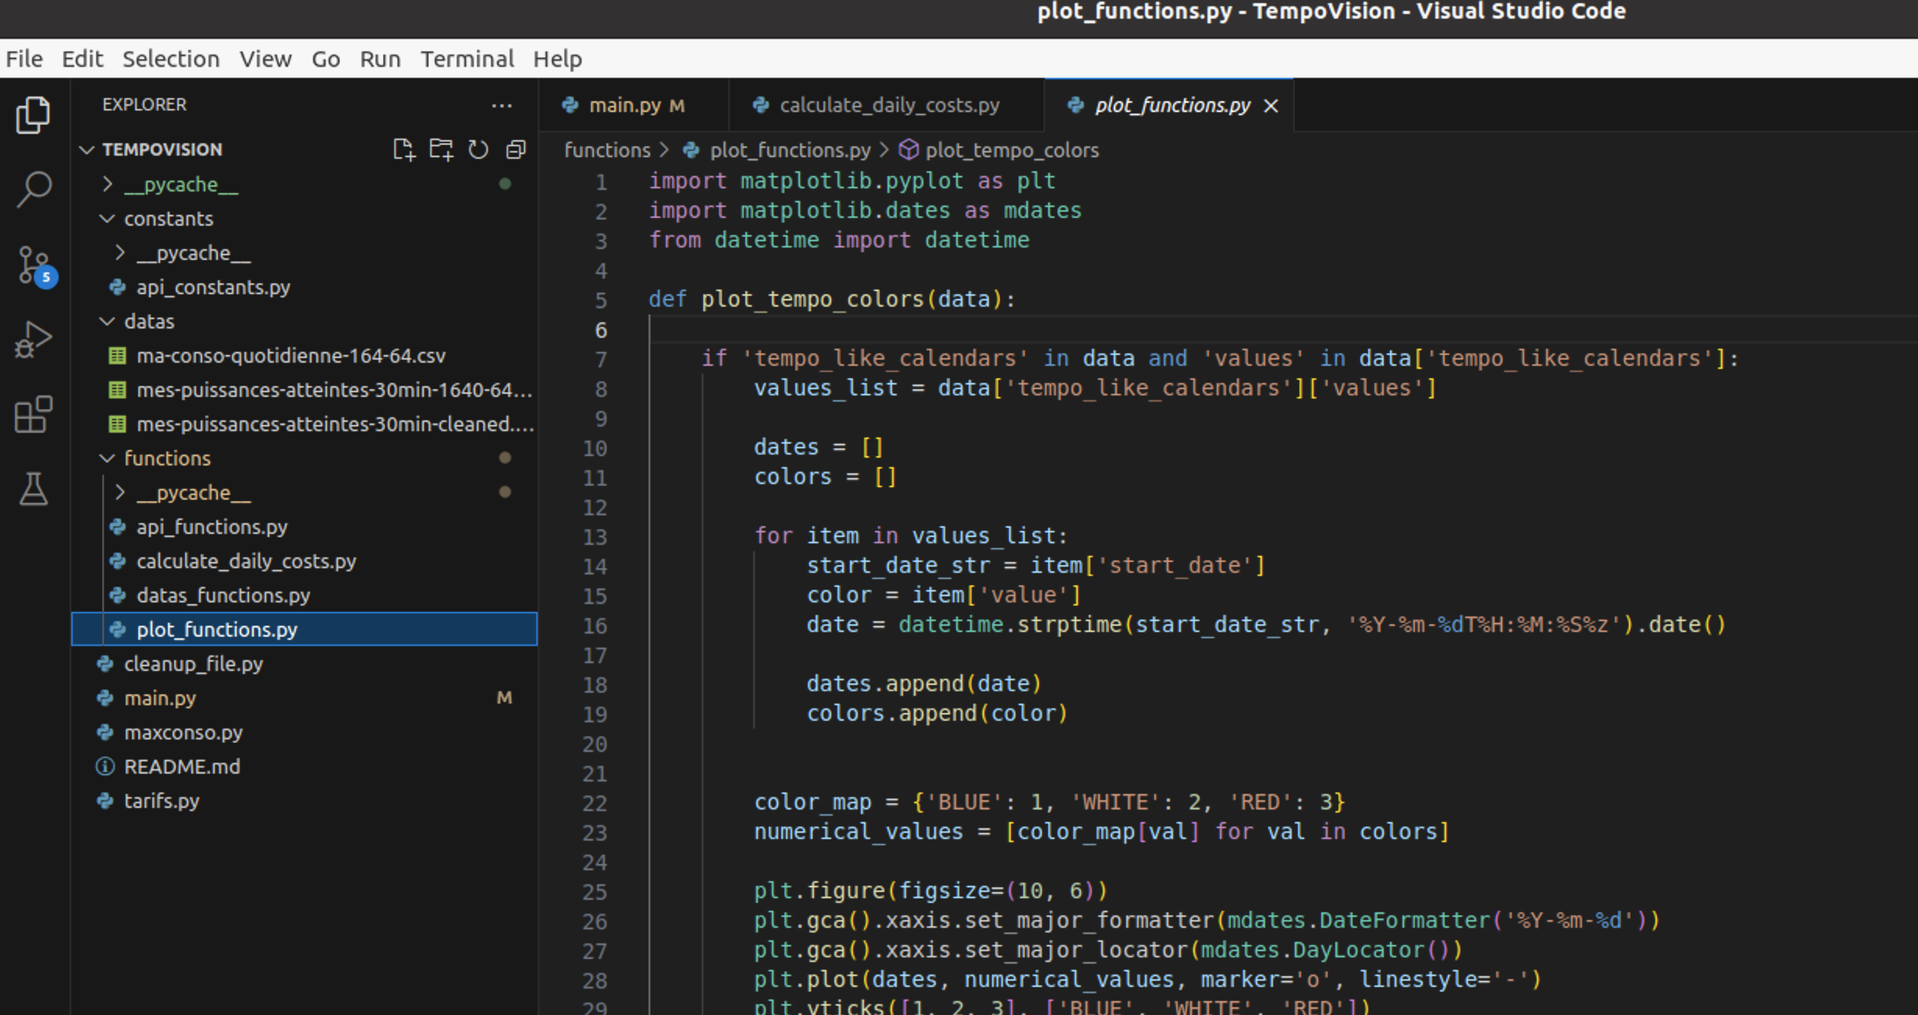Screen dimensions: 1918x1015
Task: Switch to the calculate_daily_costs.py tab
Action: (x=887, y=105)
